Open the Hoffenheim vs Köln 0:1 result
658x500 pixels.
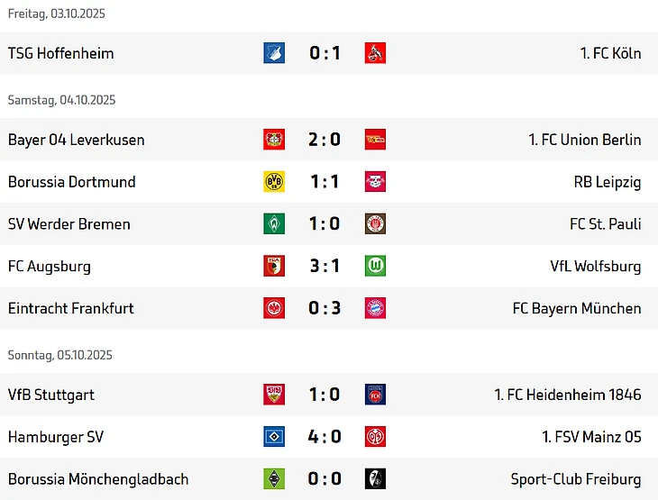pyautogui.click(x=324, y=53)
